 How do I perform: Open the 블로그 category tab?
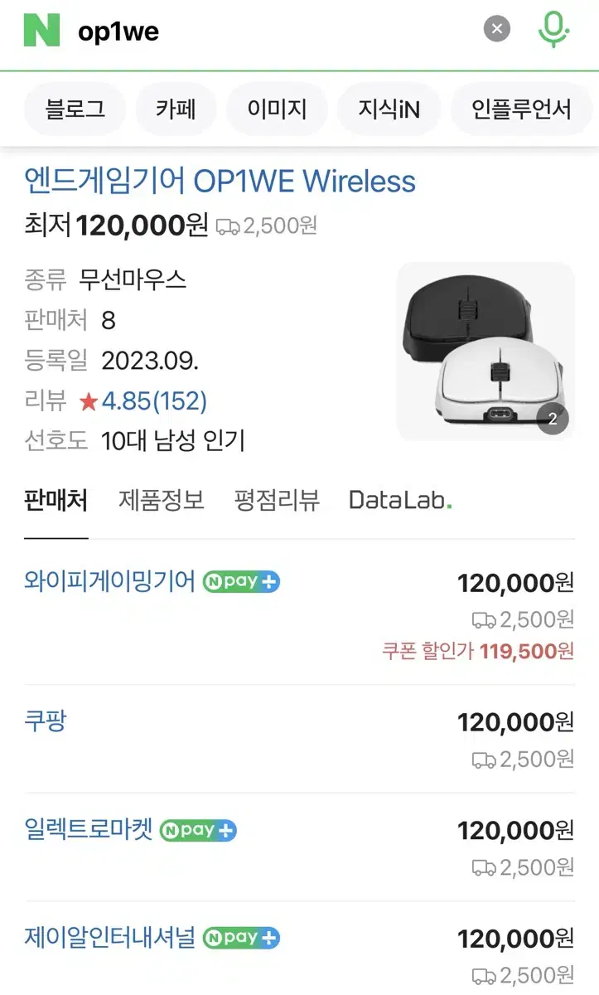point(75,109)
